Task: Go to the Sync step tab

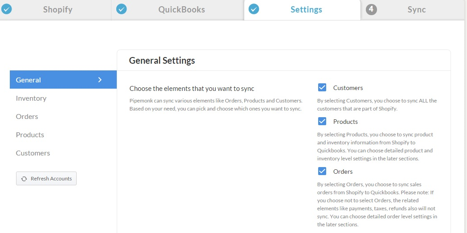Action: click(x=414, y=10)
